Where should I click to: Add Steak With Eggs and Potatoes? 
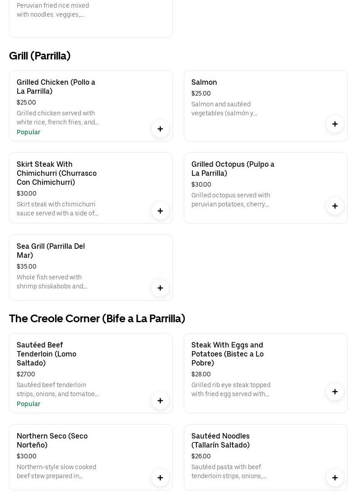[335, 392]
